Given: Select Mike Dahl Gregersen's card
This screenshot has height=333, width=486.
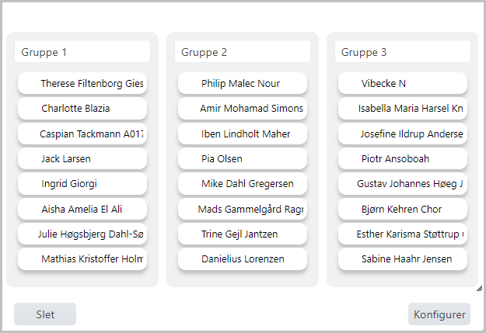Looking at the screenshot, I should click(243, 184).
